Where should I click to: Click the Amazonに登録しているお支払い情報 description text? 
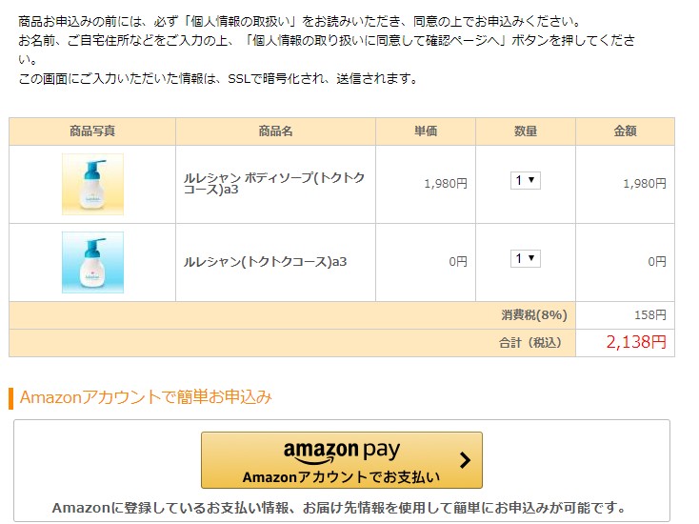tap(339, 508)
